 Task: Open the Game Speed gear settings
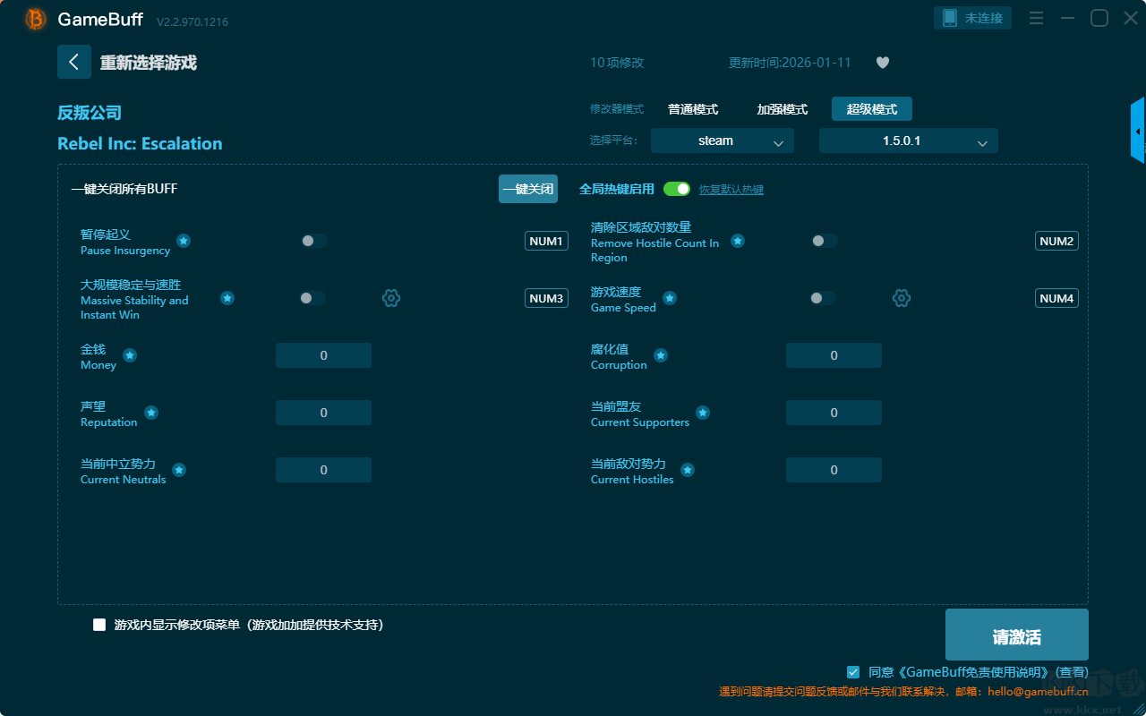(902, 298)
